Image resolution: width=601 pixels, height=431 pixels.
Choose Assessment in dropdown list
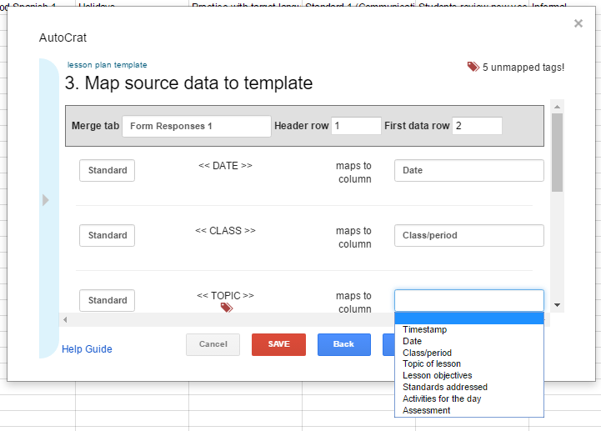pyautogui.click(x=469, y=410)
